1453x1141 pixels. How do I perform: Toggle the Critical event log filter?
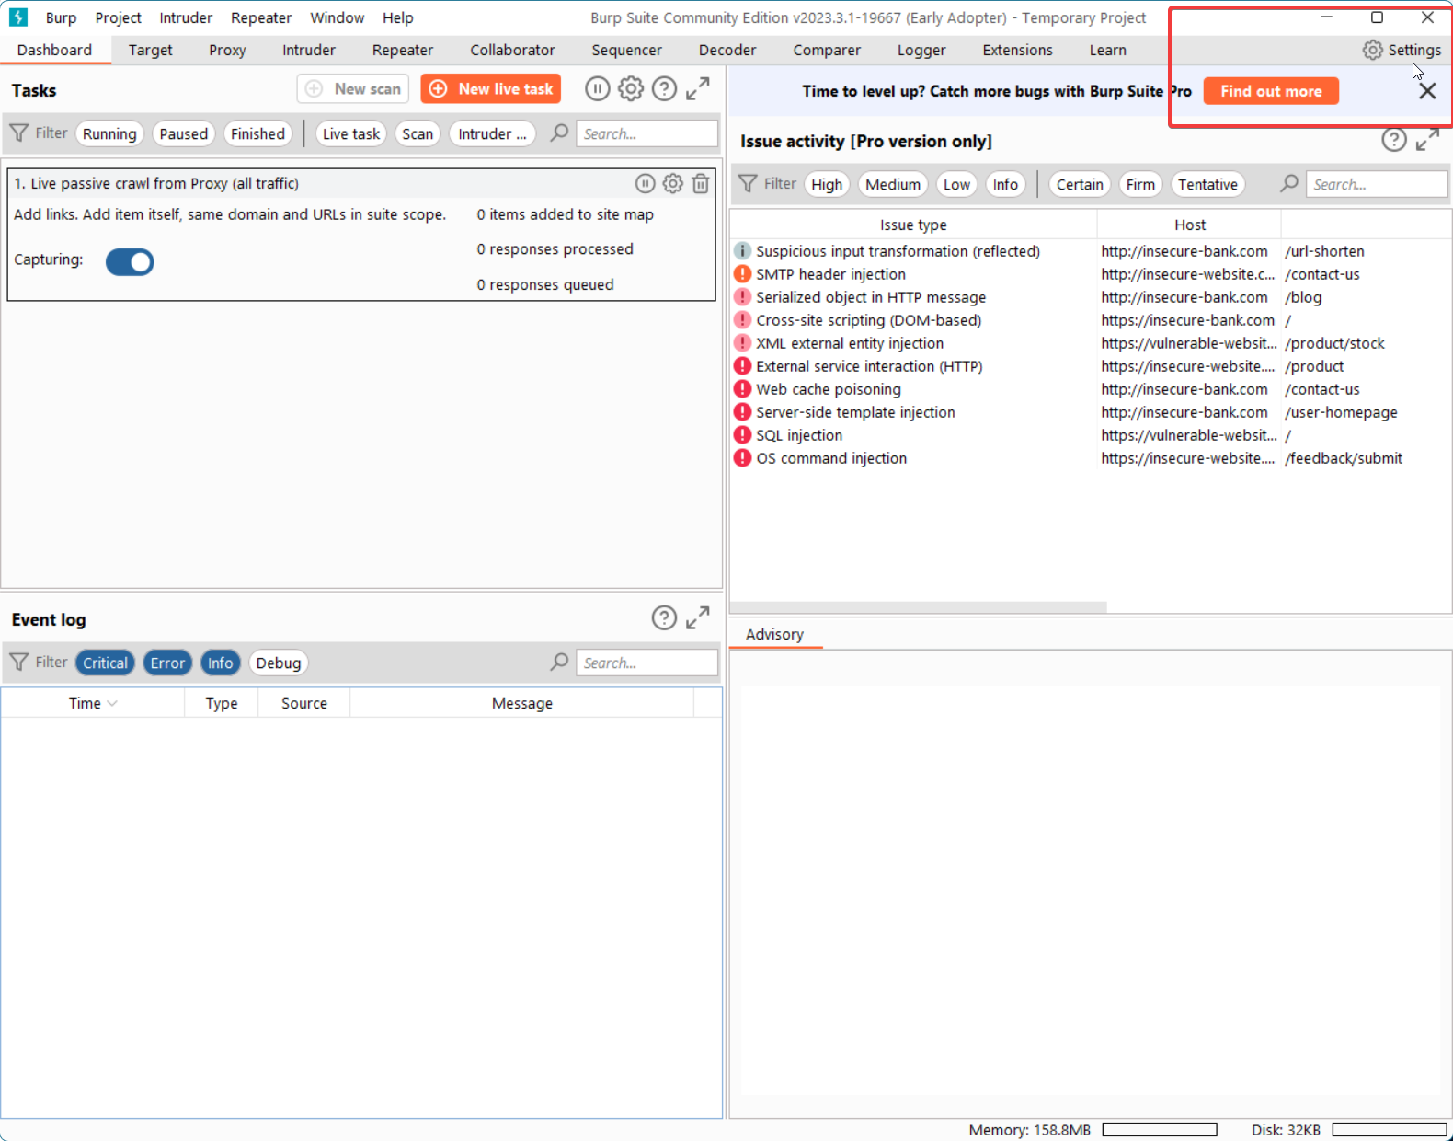(105, 663)
